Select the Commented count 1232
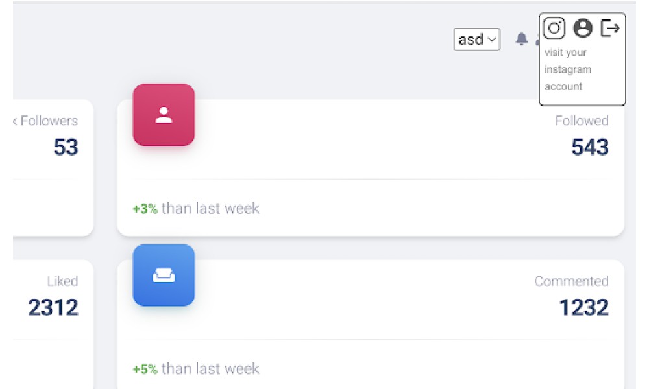Image resolution: width=649 pixels, height=389 pixels. tap(584, 307)
